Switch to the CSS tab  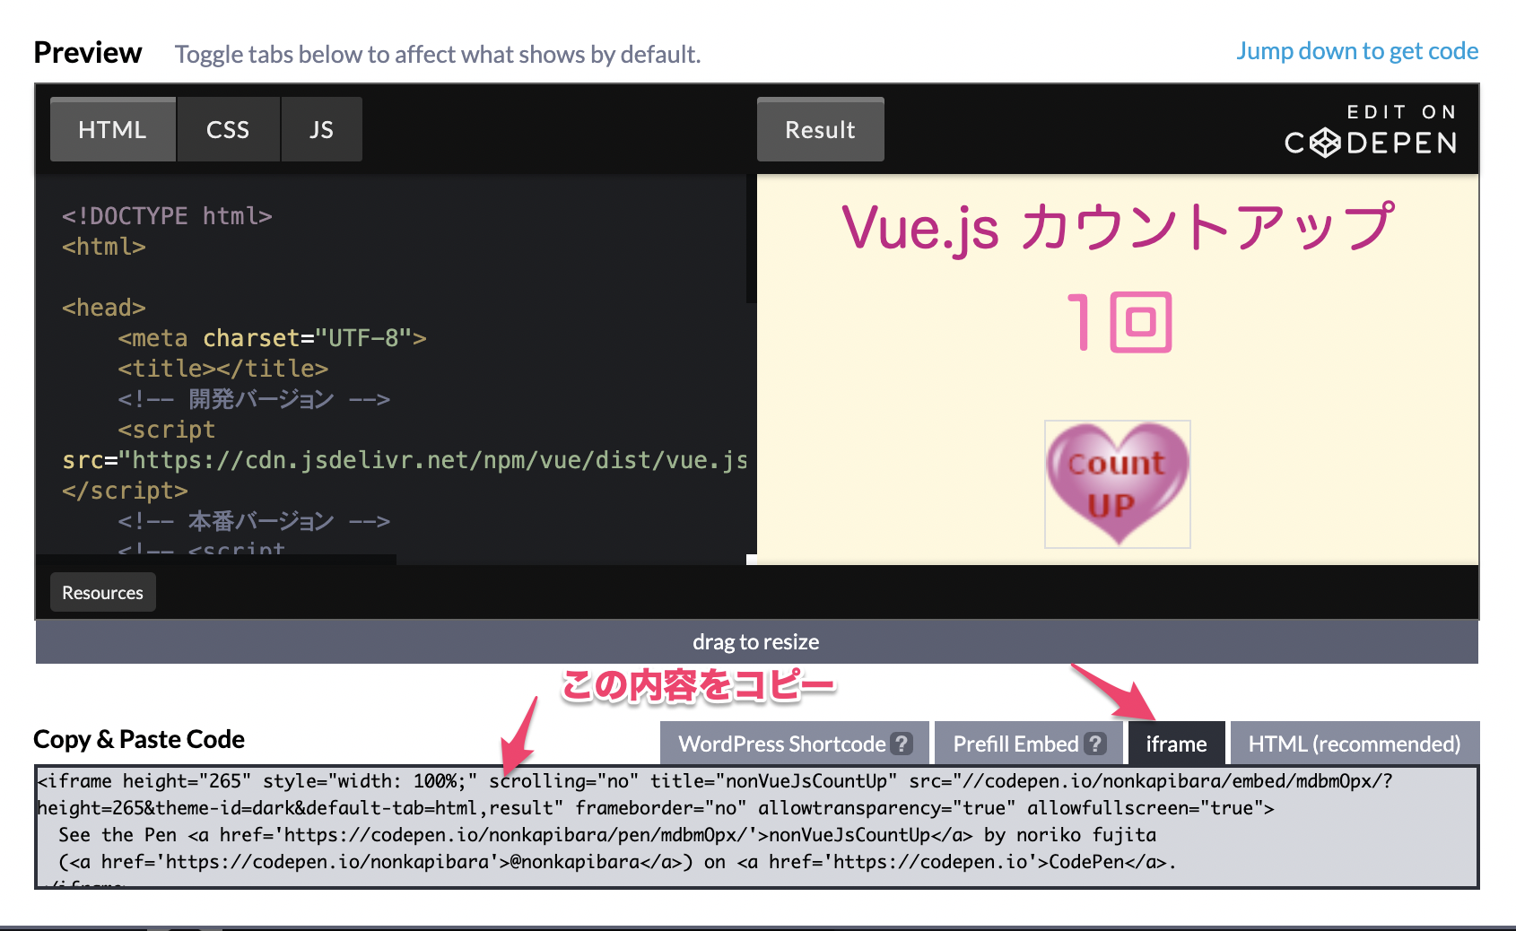click(x=228, y=129)
